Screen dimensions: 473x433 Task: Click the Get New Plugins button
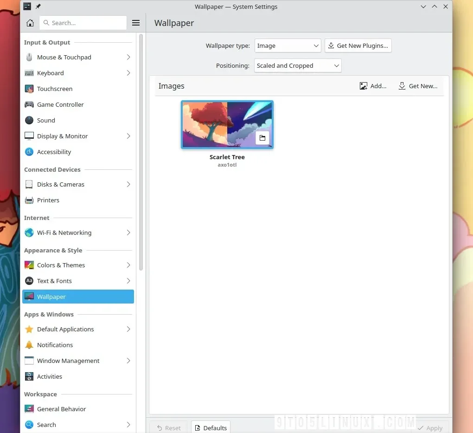pyautogui.click(x=358, y=45)
